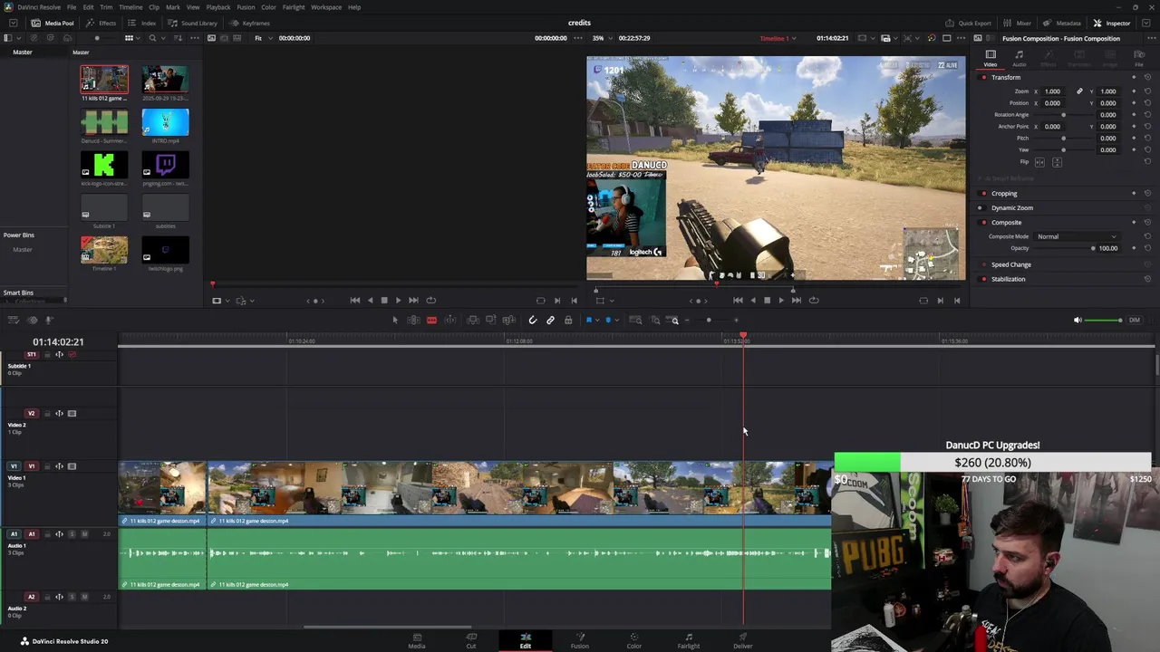Toggle Linked Selection chain icon
Viewport: 1160px width, 652px height.
pos(550,320)
